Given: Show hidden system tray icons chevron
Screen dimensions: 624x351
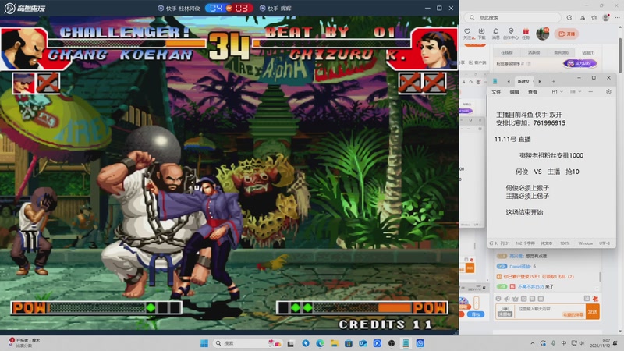Looking at the screenshot, I should [x=533, y=343].
